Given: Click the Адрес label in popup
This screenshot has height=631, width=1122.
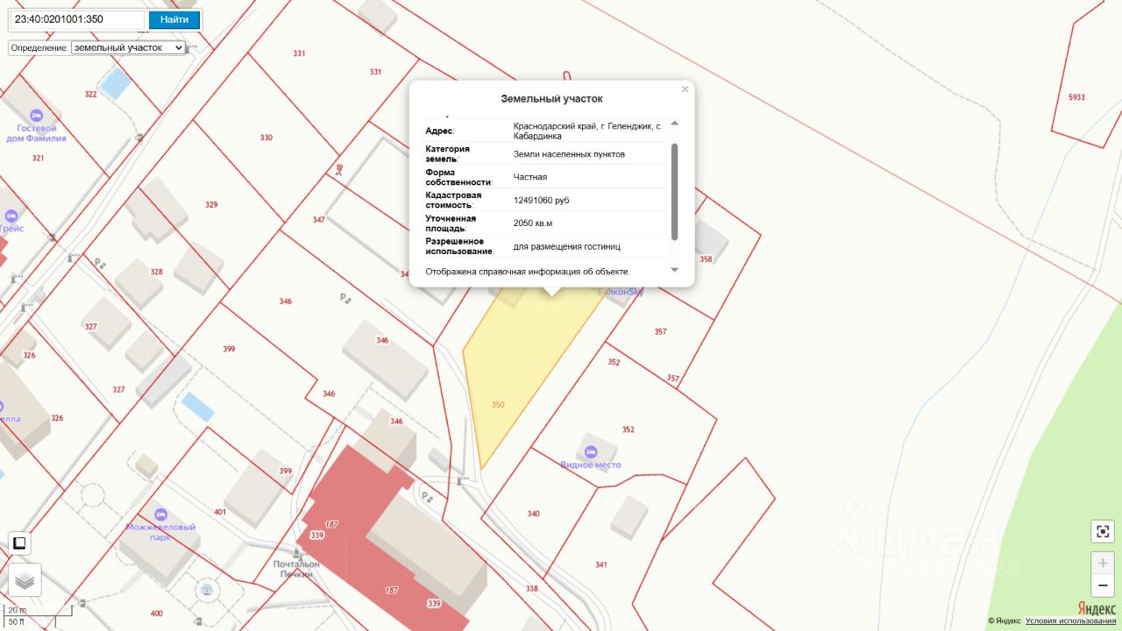Looking at the screenshot, I should [440, 131].
